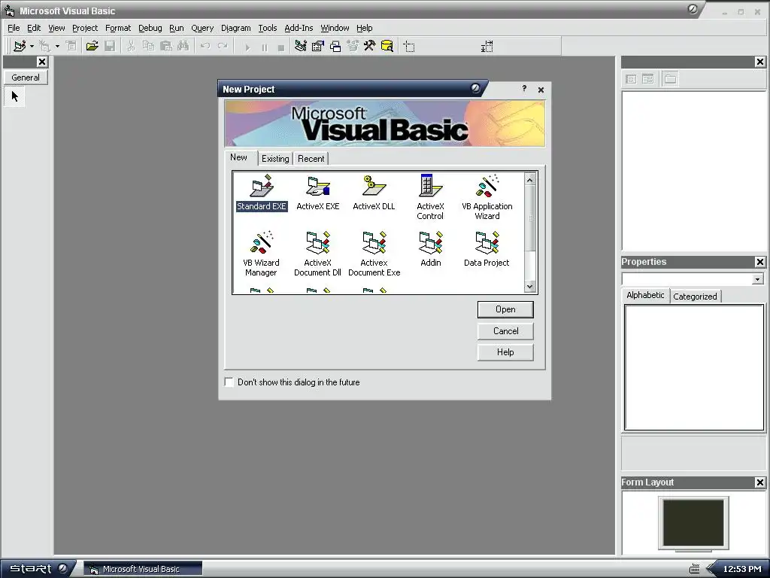Click the Add Standard EXE Project toolbar icon

(x=20, y=46)
